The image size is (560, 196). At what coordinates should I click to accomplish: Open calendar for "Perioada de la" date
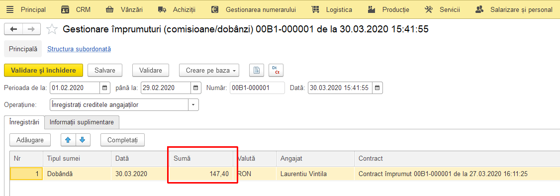pyautogui.click(x=104, y=88)
